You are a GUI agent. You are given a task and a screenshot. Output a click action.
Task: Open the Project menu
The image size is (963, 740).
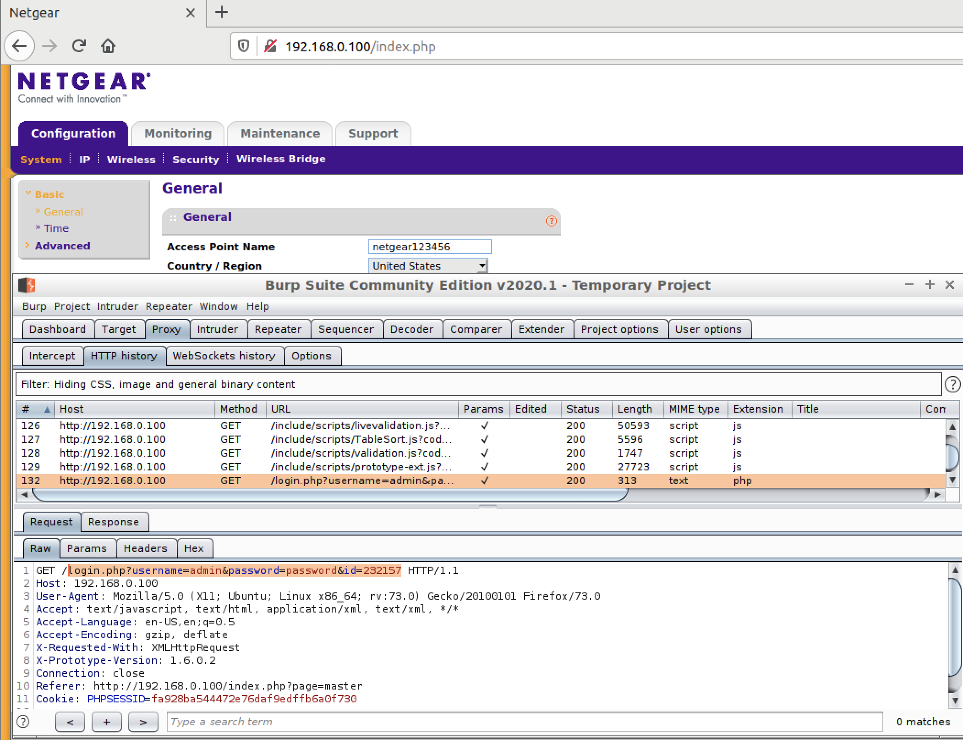[72, 306]
